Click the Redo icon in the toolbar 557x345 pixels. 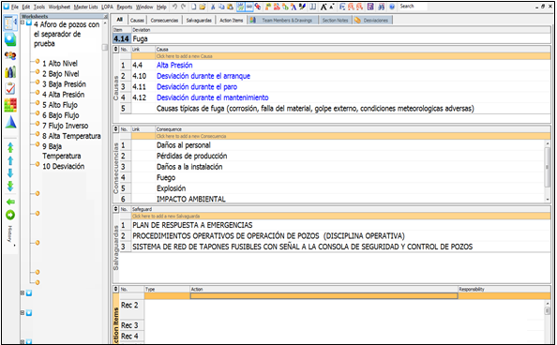(183, 7)
